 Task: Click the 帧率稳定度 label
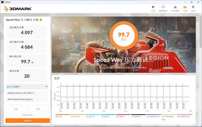coord(15,56)
